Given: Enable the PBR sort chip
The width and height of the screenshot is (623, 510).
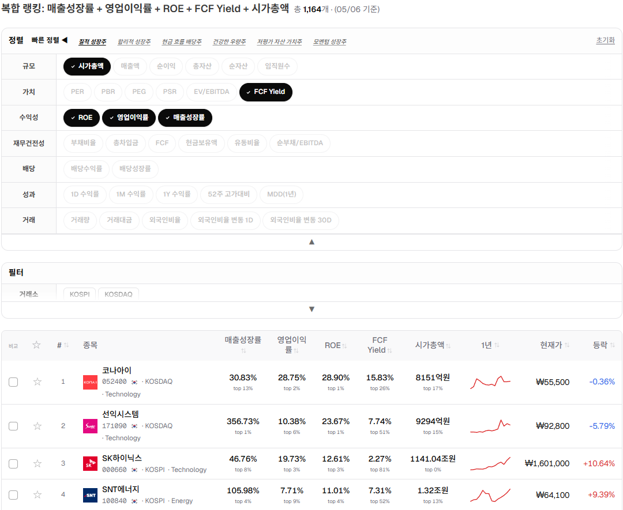Looking at the screenshot, I should coord(108,92).
